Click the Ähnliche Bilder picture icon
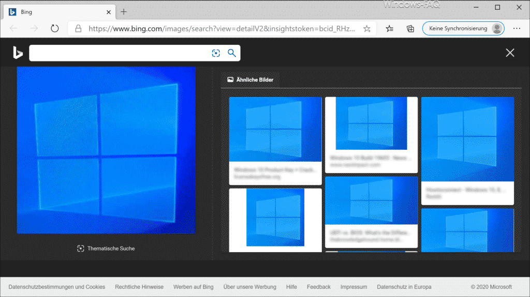Screen dimensions: 530x297 [x=230, y=80]
